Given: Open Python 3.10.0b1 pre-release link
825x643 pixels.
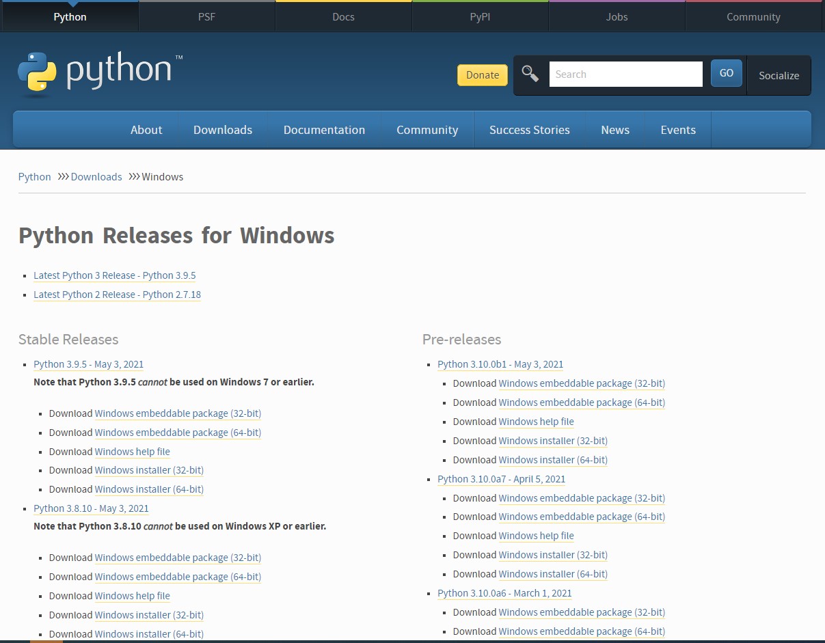Looking at the screenshot, I should pos(500,364).
